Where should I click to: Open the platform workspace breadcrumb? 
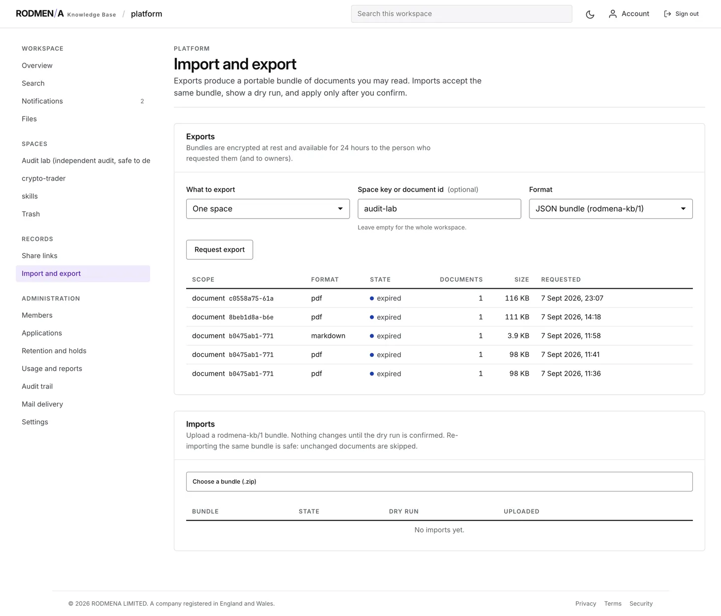pyautogui.click(x=146, y=14)
